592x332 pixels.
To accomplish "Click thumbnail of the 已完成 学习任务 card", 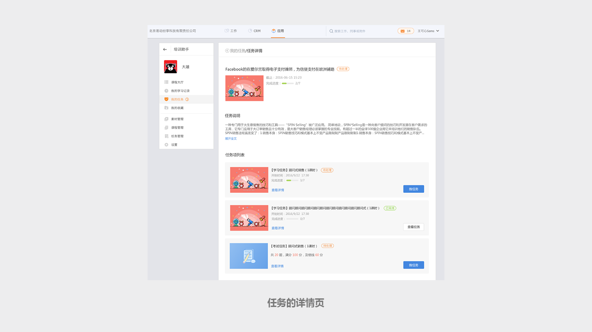I will pos(249,218).
